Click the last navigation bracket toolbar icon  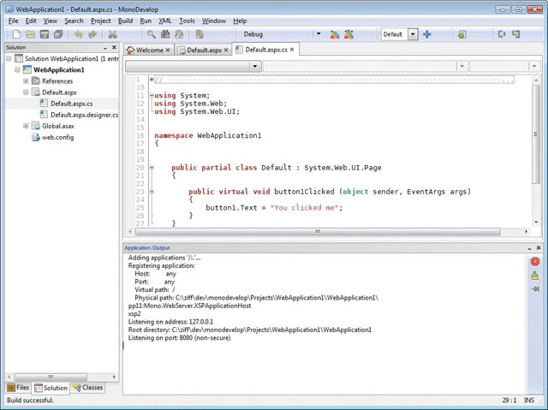[515, 34]
